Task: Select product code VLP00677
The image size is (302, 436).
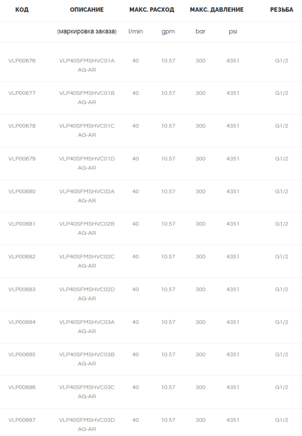Action: [22, 93]
